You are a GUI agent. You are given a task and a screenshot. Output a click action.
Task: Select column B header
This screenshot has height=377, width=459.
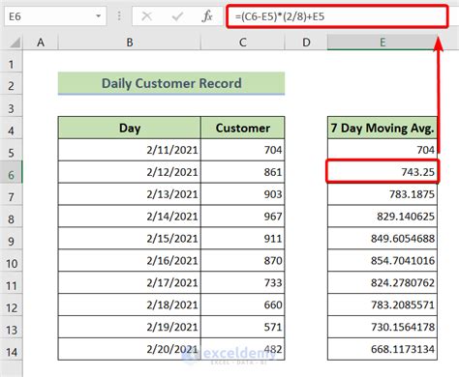[x=130, y=43]
